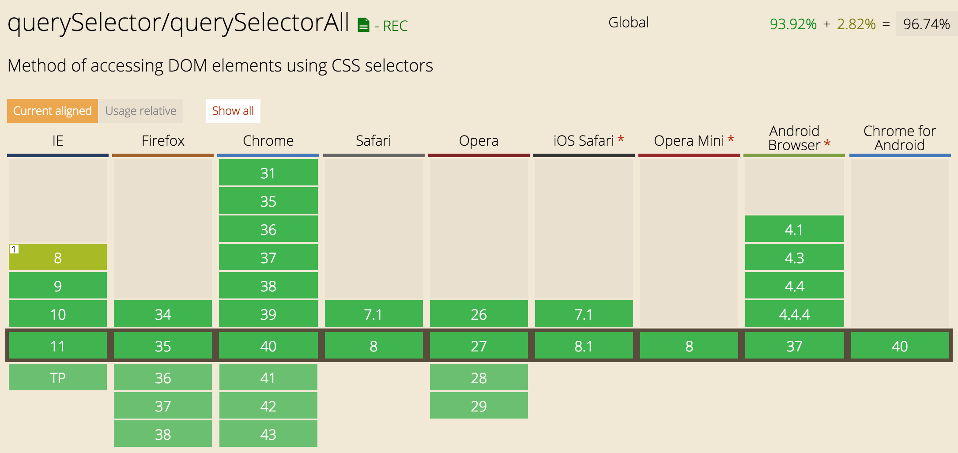Select the Chrome 31 version cell

pos(268,172)
